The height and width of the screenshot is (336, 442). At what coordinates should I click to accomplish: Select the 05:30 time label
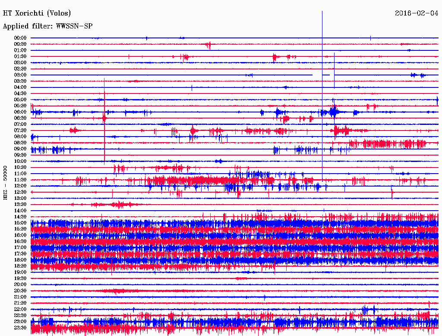tap(20, 106)
